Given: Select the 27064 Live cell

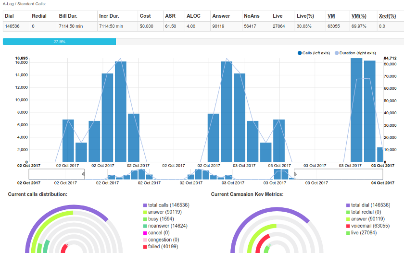Looking at the screenshot, I should (283, 26).
